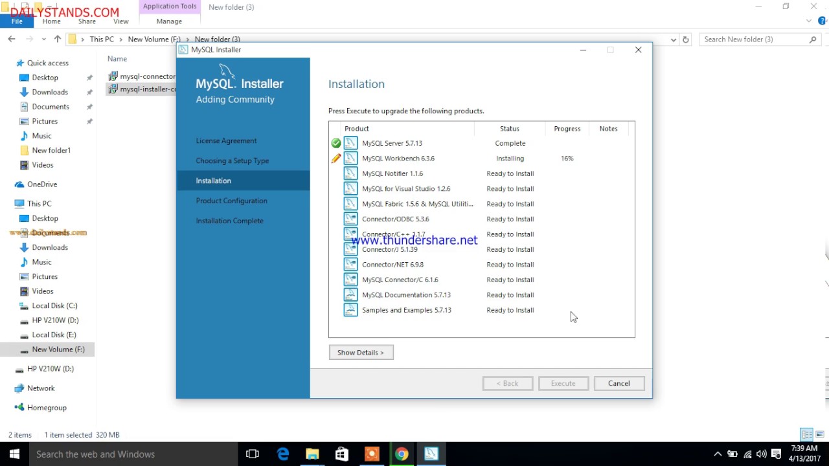
Task: Open Homegroup in the navigation pane
Action: click(x=47, y=408)
